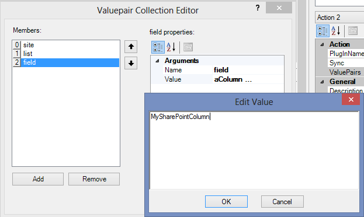This screenshot has width=364, height=217.
Task: Click Property Pages icon in Action 2 panel
Action: point(353,31)
